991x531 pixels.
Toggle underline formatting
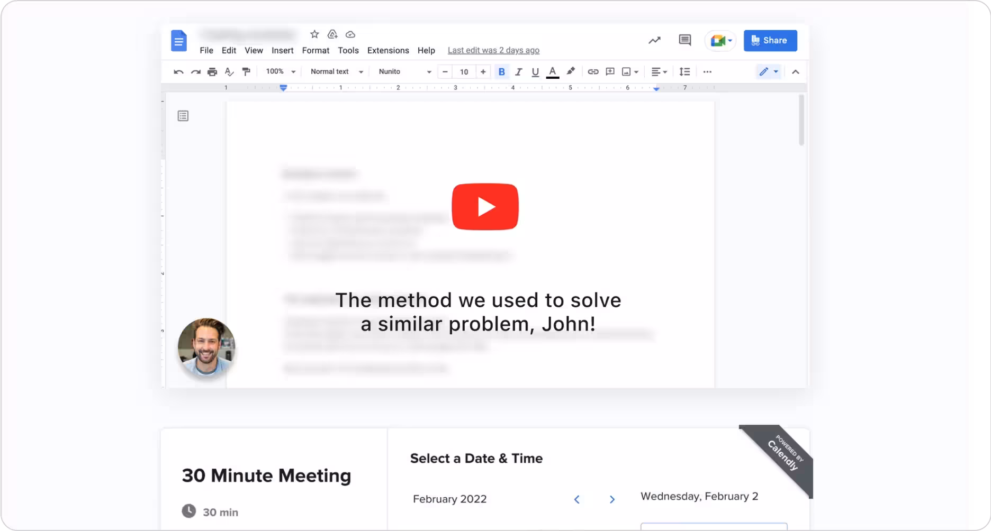(x=535, y=72)
